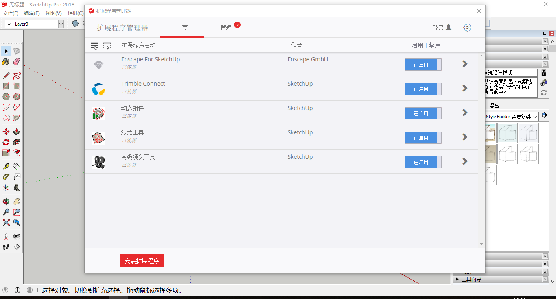Select the Walk footprints tool
Image resolution: width=556 pixels, height=299 pixels.
pos(6,247)
